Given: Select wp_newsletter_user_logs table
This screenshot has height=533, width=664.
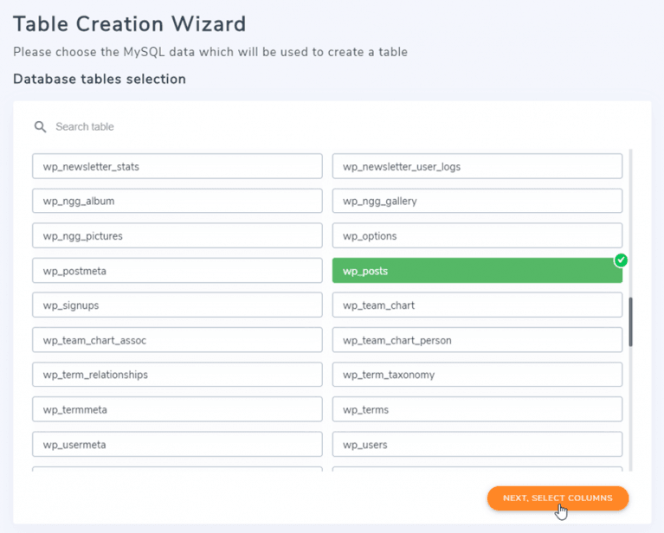Looking at the screenshot, I should pos(477,166).
